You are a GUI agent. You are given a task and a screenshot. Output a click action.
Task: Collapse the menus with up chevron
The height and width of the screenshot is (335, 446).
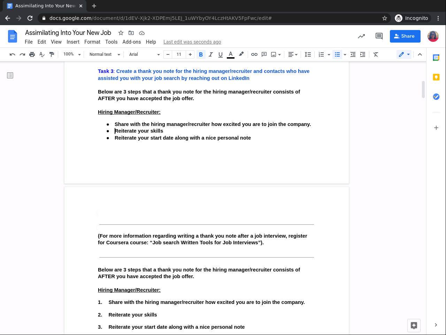tap(420, 54)
